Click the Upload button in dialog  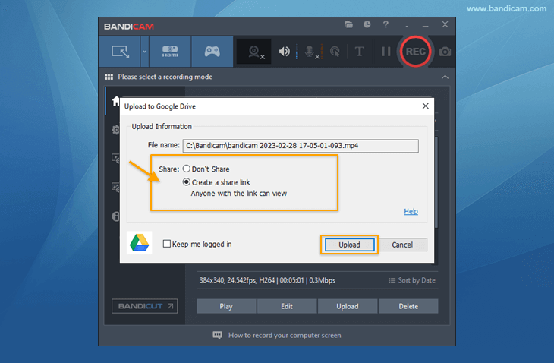pos(349,245)
